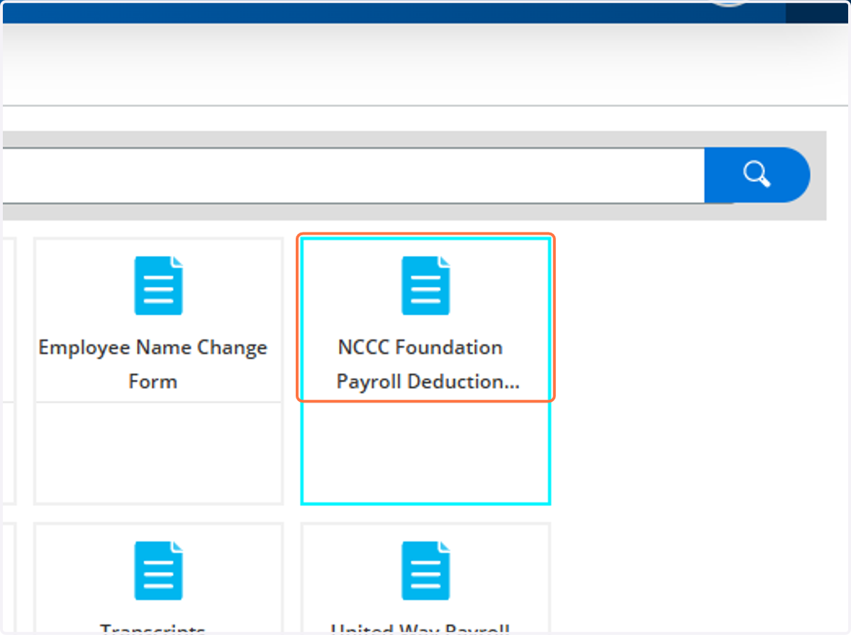Click the Transcripts document icon
The height and width of the screenshot is (635, 851).
159,571
